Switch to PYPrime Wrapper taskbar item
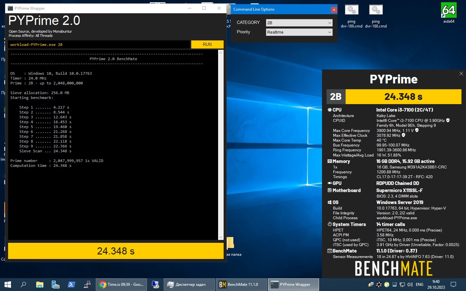Screen dimensions: 466x291 (x=294, y=285)
